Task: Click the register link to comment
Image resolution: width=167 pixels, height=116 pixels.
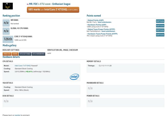Action: (17, 115)
